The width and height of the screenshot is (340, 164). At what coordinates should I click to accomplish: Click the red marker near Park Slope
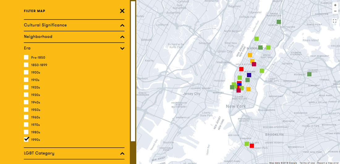pyautogui.click(x=252, y=146)
